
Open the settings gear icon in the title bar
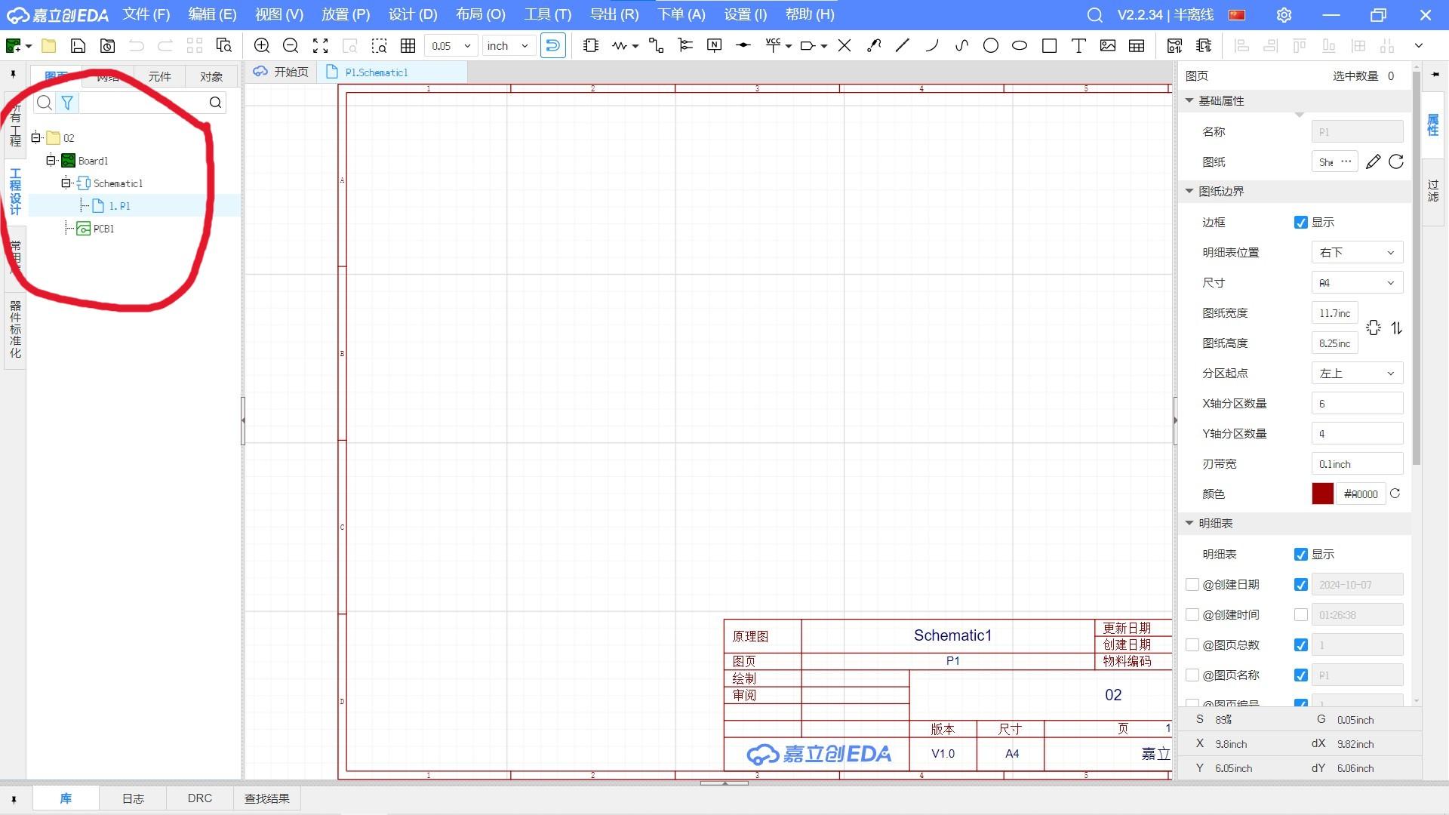1284,15
